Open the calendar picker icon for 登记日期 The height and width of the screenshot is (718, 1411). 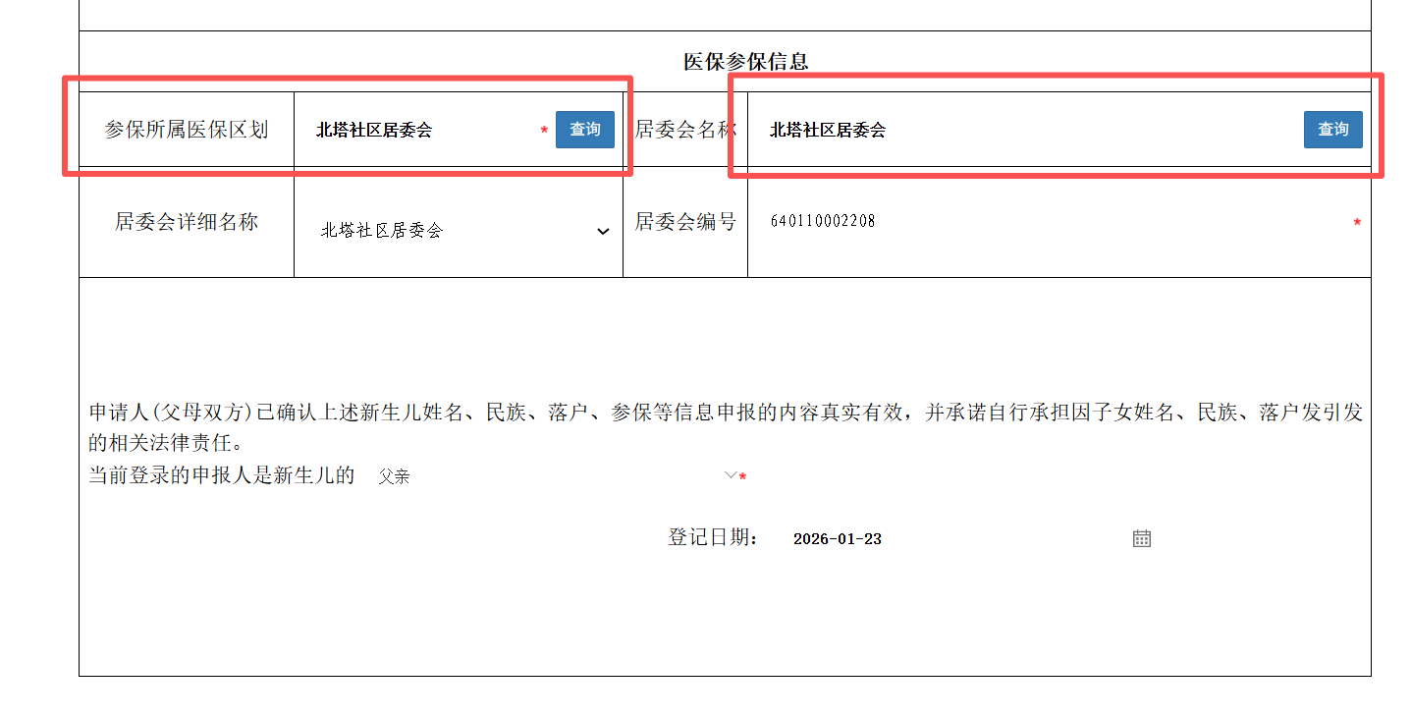(x=1141, y=538)
